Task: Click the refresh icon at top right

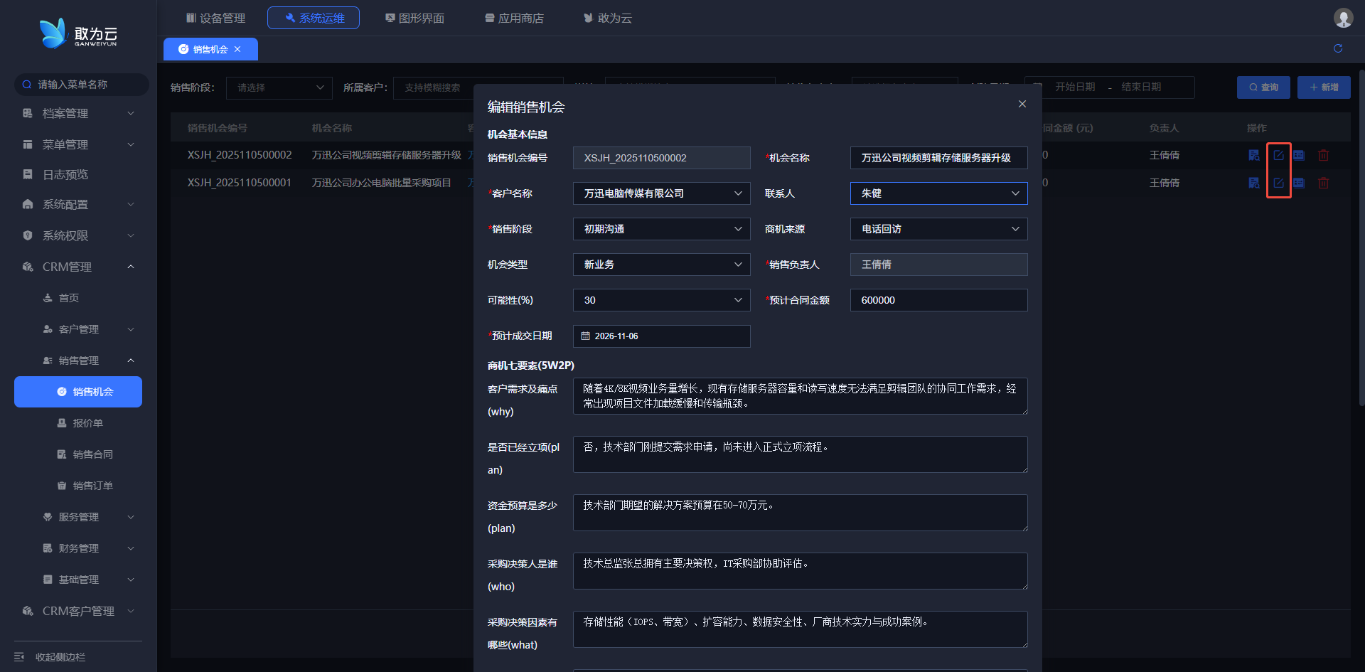Action: click(1338, 48)
